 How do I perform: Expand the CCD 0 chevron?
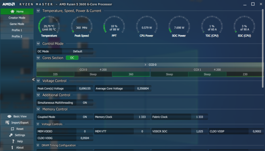pyautogui.click(x=145, y=64)
